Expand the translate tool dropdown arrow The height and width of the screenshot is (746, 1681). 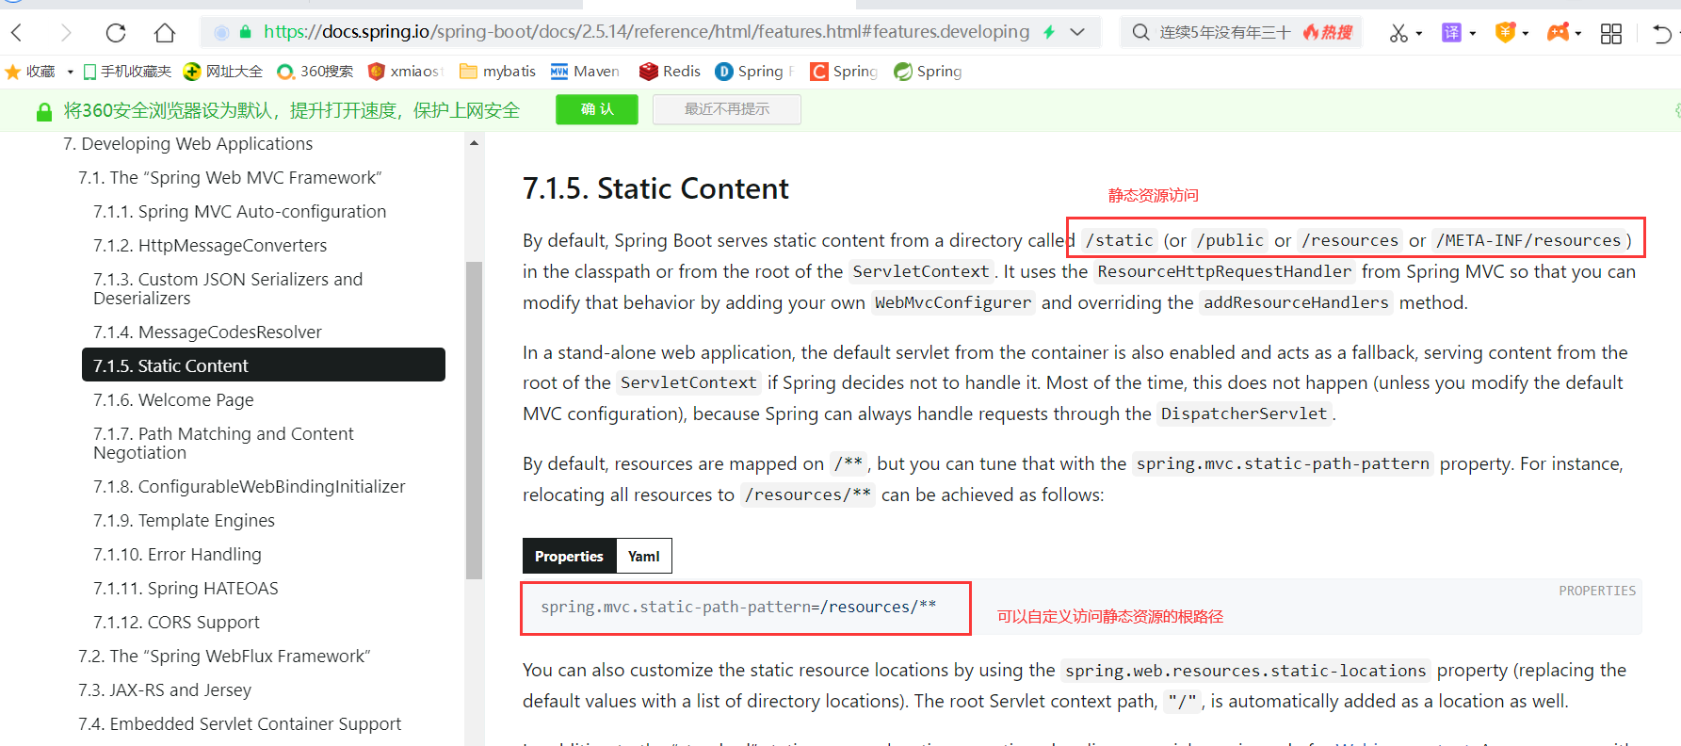[x=1473, y=34]
